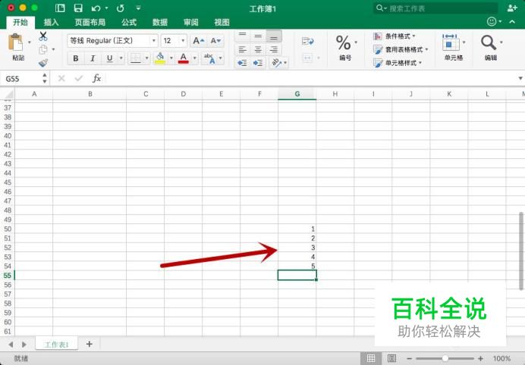525x365 pixels.
Task: Click the wrap text icon
Action: [x=307, y=41]
